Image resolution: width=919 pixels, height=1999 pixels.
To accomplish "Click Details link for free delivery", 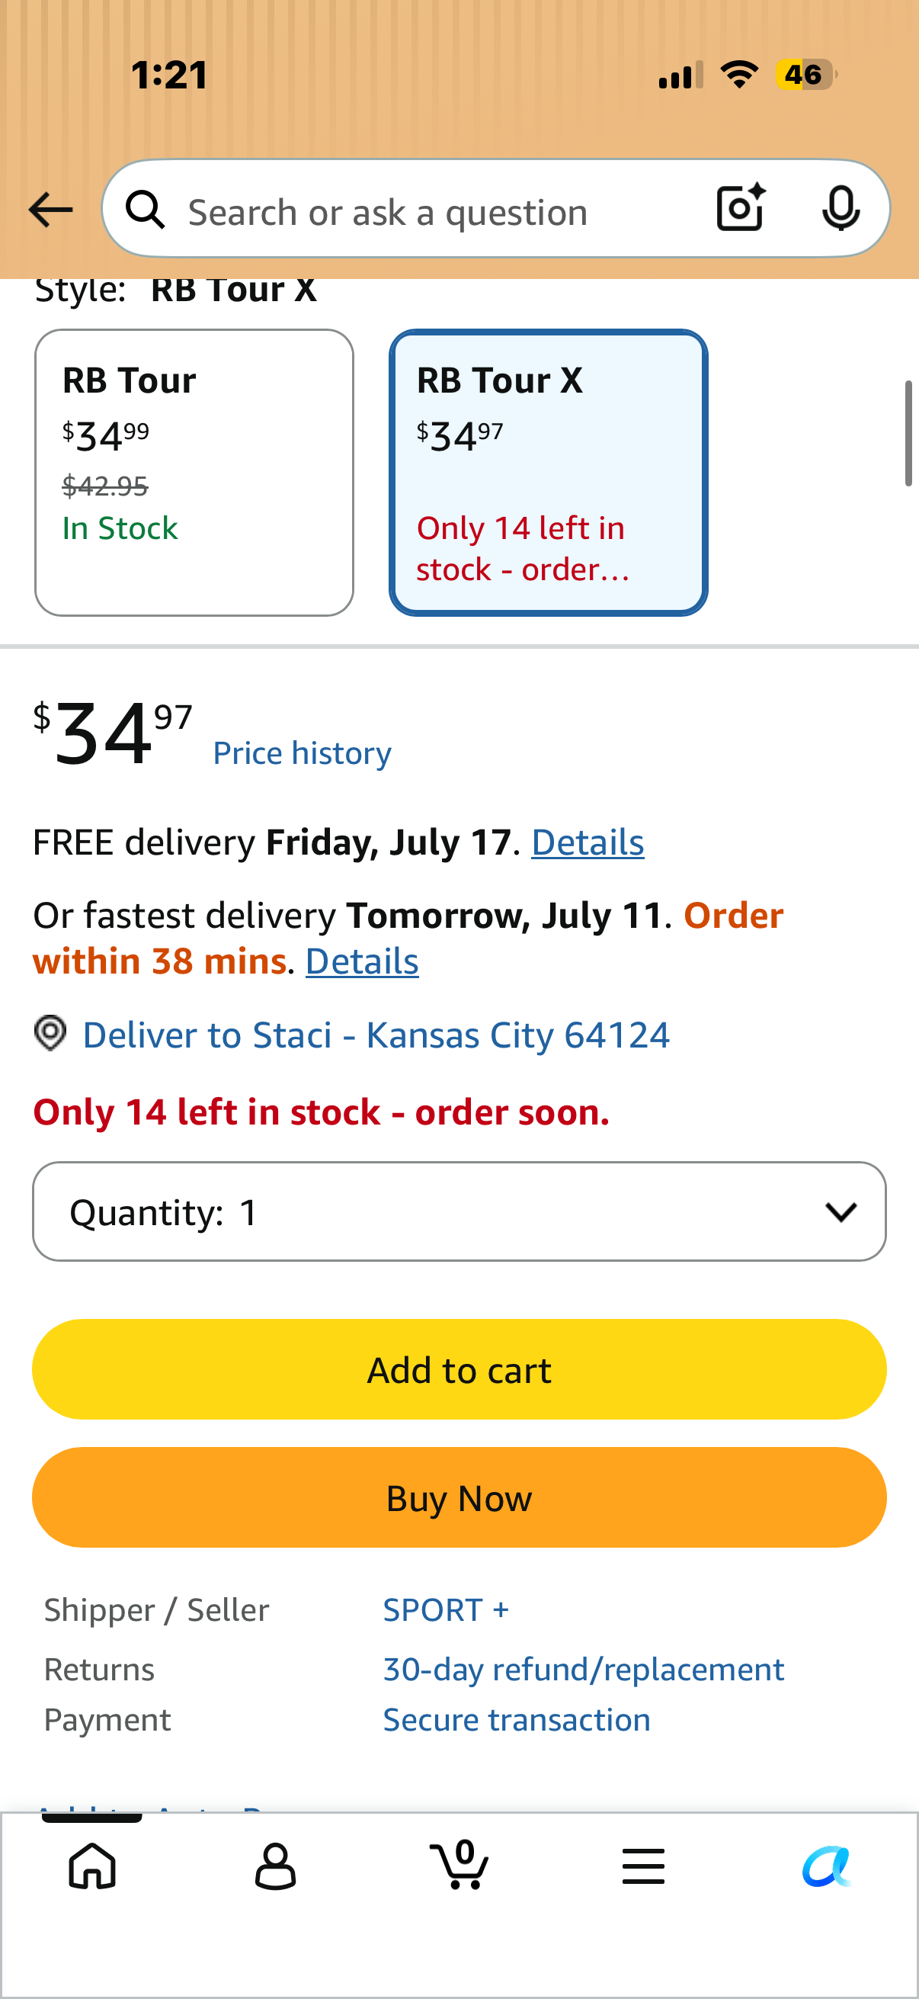I will [x=588, y=842].
